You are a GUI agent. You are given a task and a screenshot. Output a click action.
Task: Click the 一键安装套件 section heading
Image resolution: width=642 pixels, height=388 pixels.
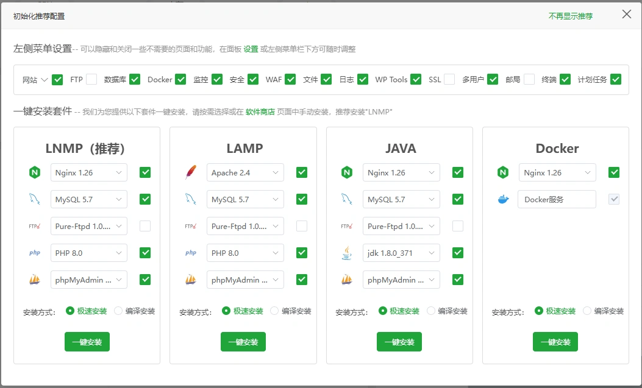[43, 111]
